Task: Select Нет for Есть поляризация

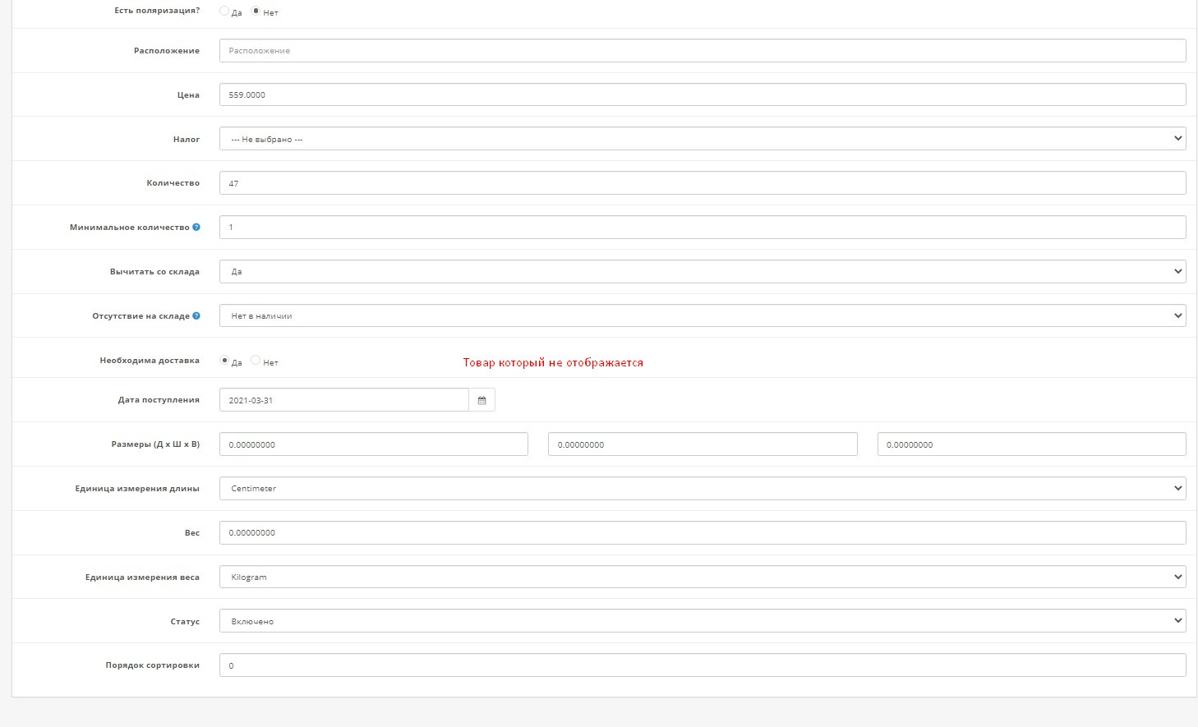Action: coord(256,12)
